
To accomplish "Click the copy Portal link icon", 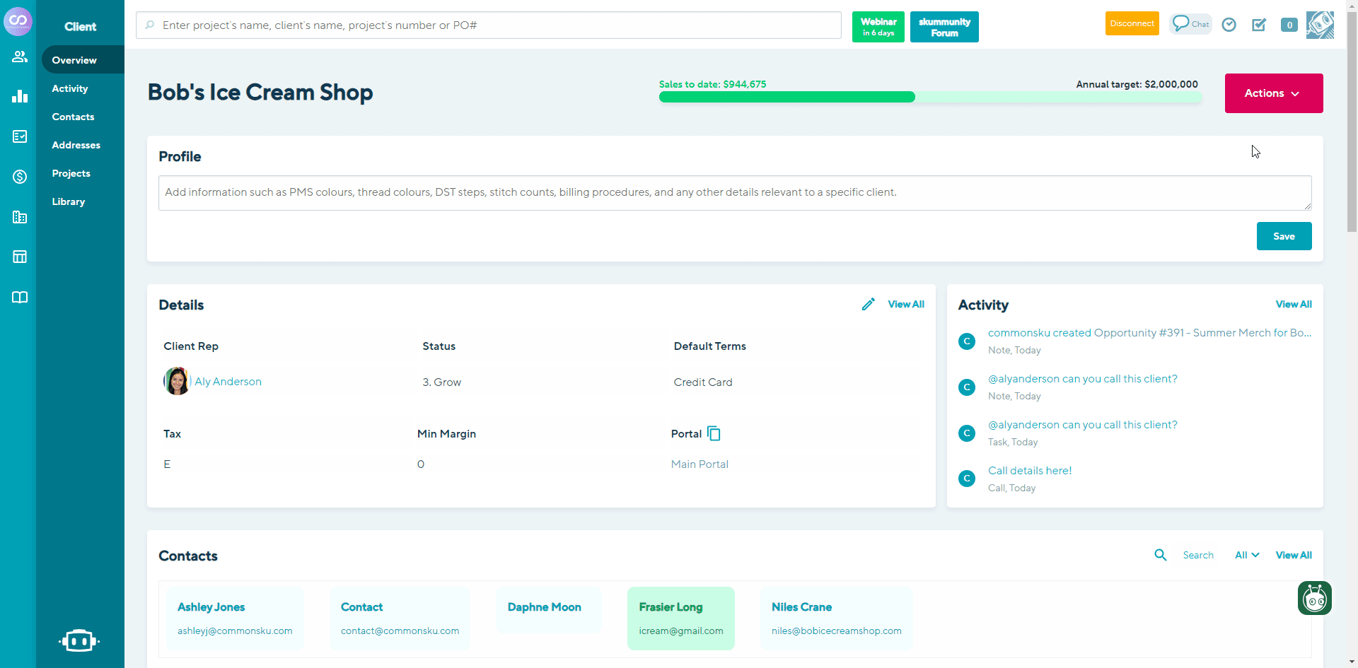I will (714, 433).
